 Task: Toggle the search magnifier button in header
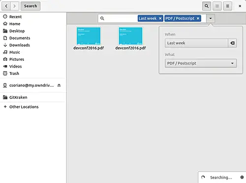click(207, 6)
